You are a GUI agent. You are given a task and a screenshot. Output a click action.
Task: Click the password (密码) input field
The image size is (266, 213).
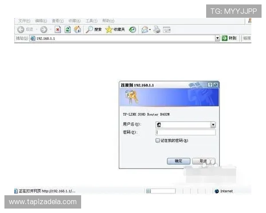click(185, 132)
